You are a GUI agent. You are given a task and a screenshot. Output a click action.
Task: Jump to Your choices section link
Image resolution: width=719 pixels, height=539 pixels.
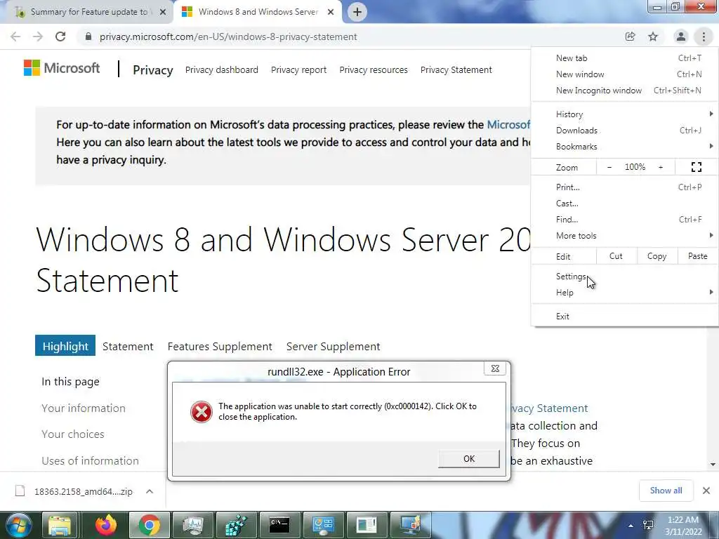(73, 434)
